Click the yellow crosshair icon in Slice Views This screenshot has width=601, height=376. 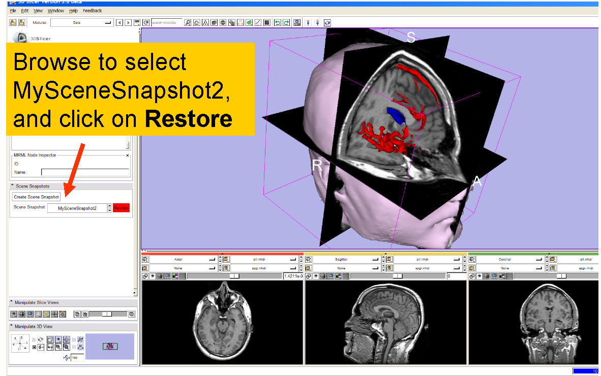pyautogui.click(x=46, y=314)
